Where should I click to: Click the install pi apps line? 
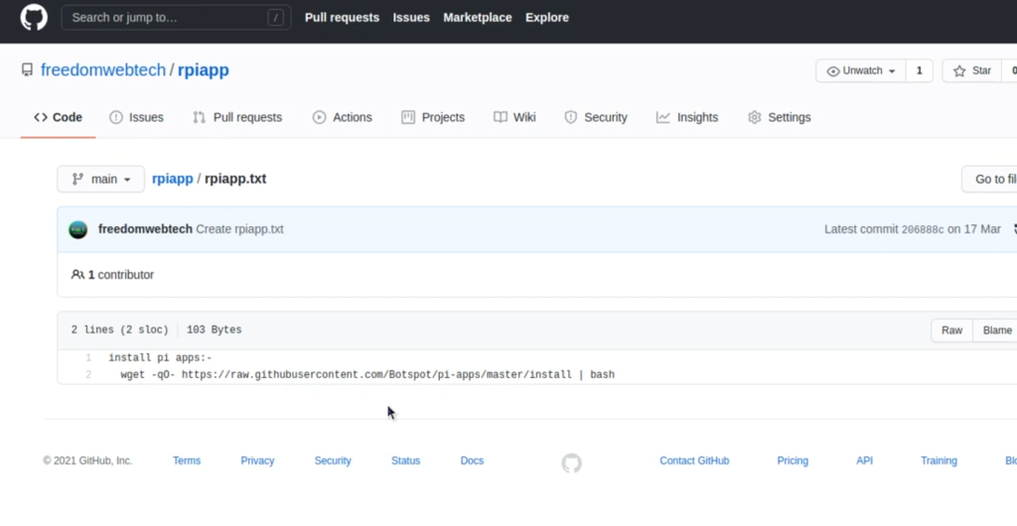tap(160, 357)
